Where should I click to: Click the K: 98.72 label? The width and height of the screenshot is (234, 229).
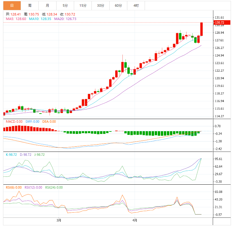pos(11,155)
